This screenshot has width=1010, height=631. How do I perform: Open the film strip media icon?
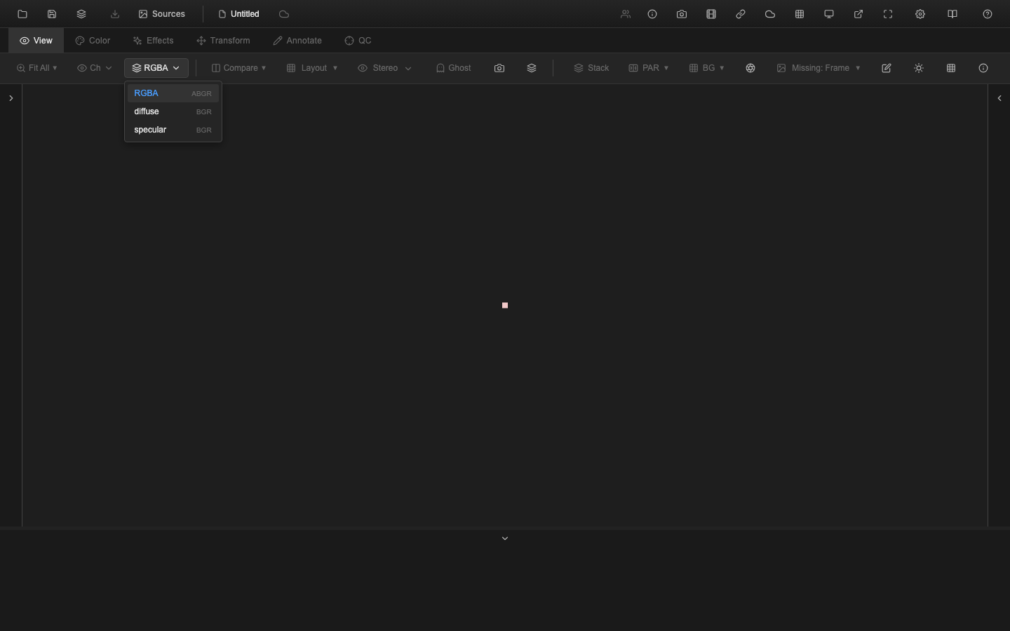click(711, 14)
